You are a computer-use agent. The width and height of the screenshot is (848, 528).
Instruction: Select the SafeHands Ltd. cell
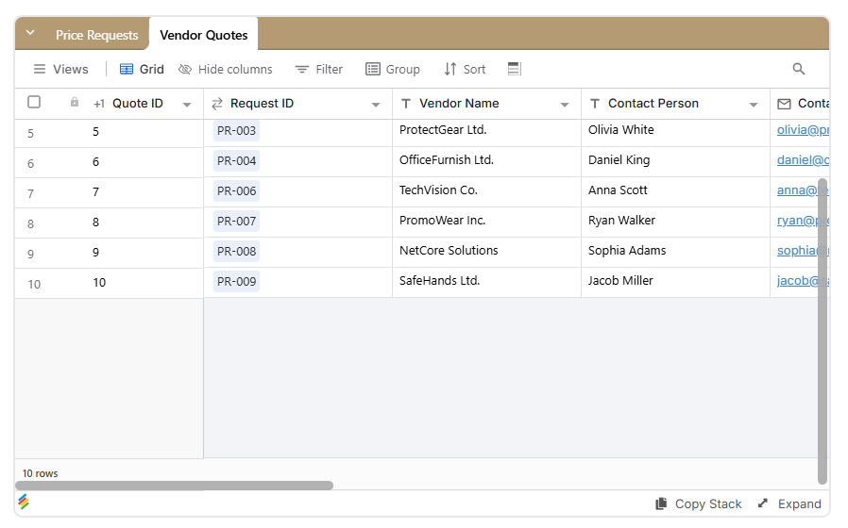[x=486, y=282]
